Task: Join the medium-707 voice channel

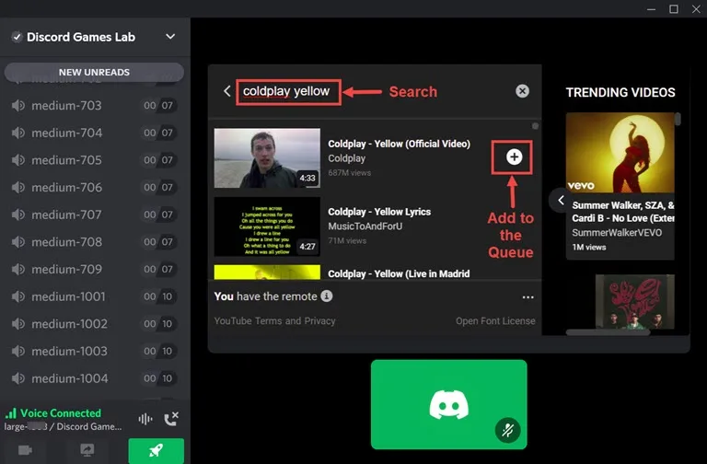Action: coord(94,215)
